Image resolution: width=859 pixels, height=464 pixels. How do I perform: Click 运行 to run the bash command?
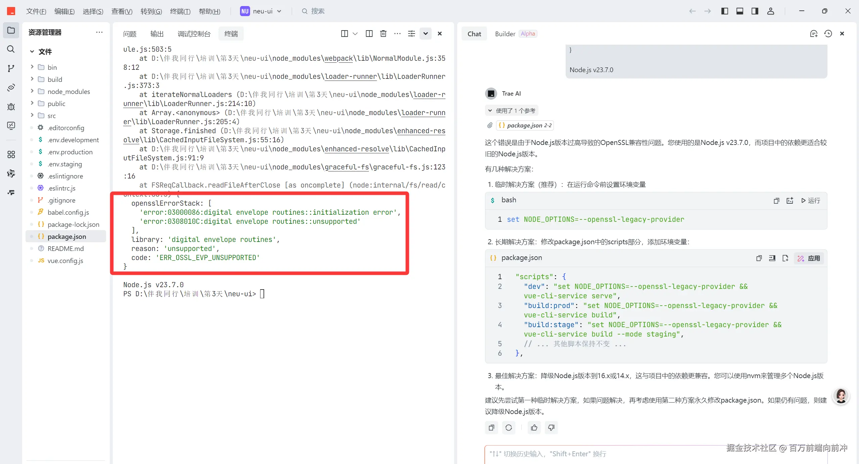(x=810, y=201)
